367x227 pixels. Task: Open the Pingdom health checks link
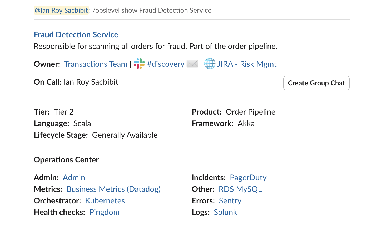105,212
